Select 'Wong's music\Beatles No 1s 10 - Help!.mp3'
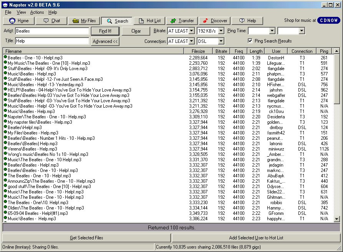The image size is (343, 252). pyautogui.click(x=48, y=154)
